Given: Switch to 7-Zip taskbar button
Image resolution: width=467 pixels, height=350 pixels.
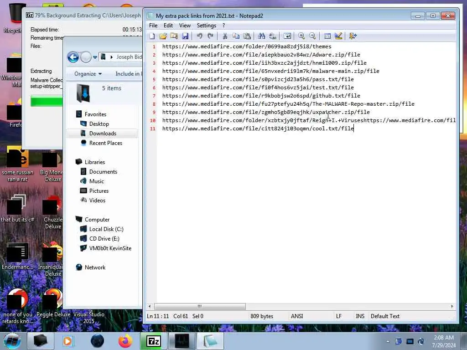Looking at the screenshot, I should (x=154, y=341).
